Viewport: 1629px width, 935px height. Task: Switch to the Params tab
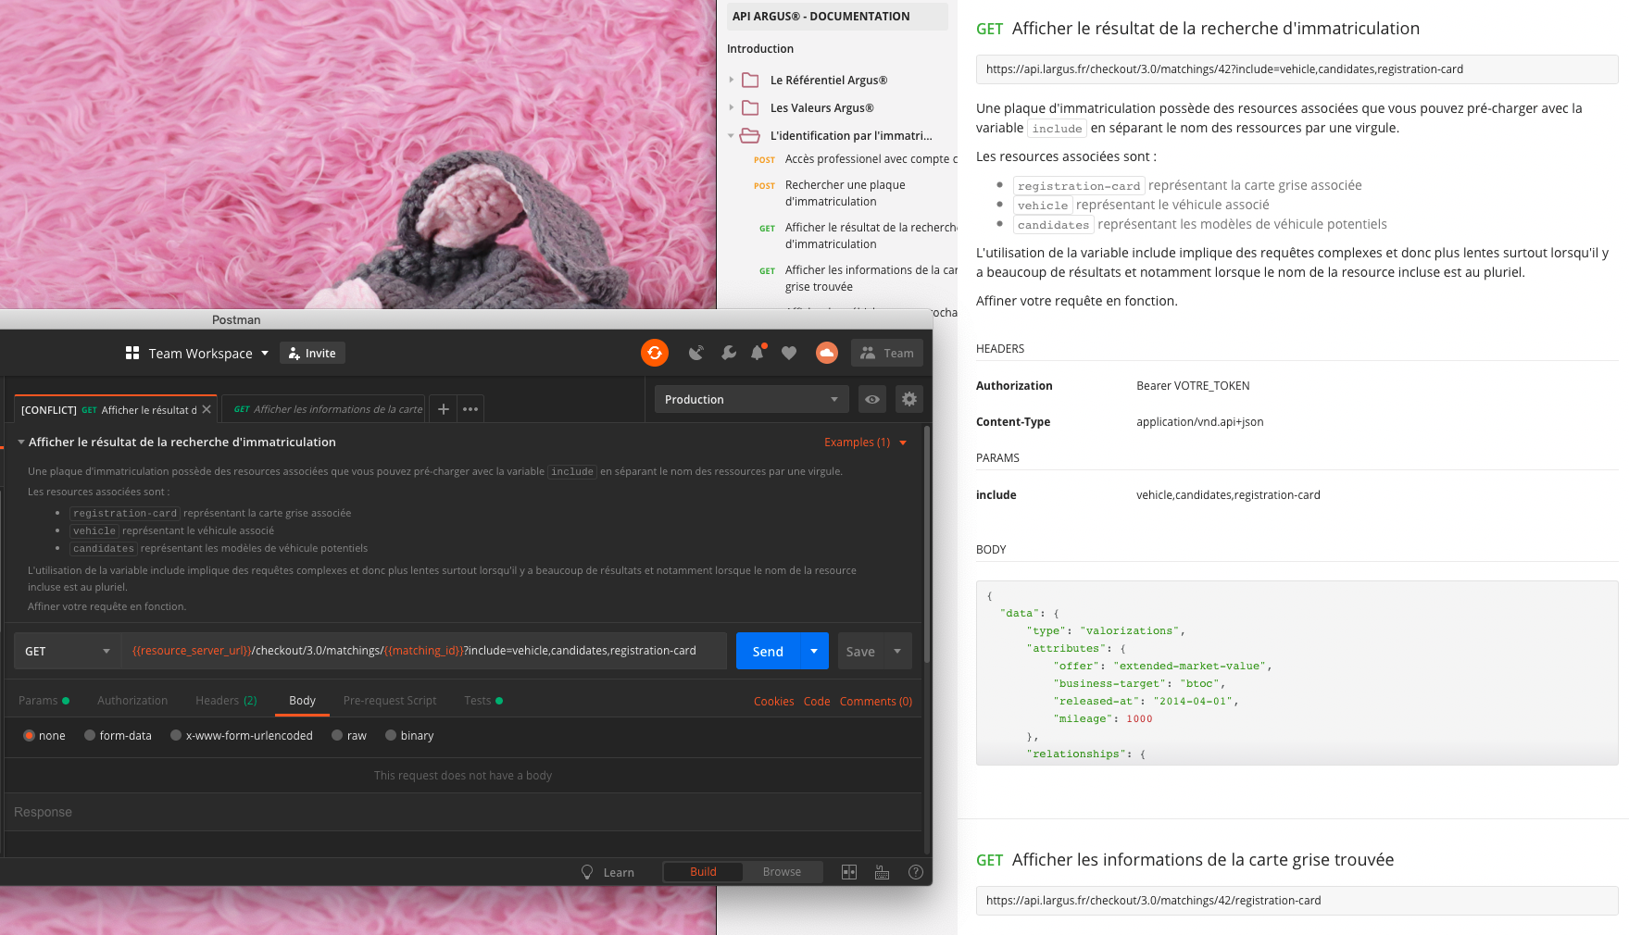pyautogui.click(x=44, y=701)
